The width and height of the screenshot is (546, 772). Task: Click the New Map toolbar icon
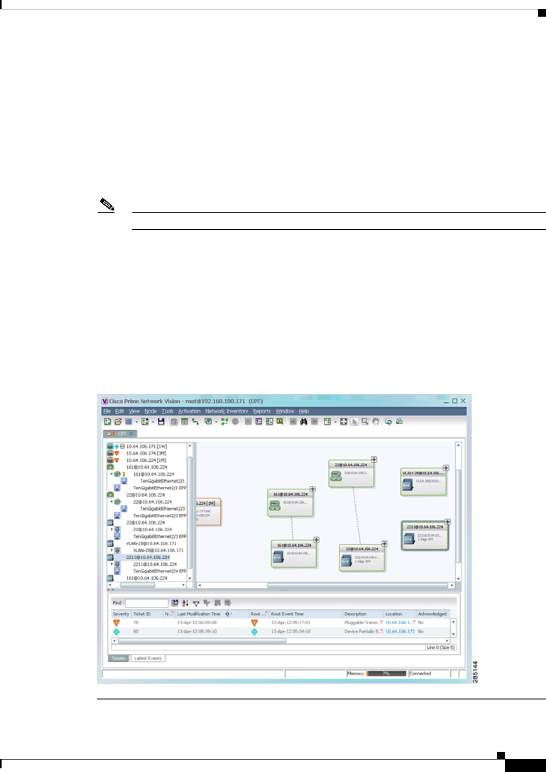click(x=108, y=422)
